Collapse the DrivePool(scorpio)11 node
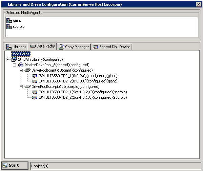Screen dimensions: 203x171 click(x=21, y=87)
